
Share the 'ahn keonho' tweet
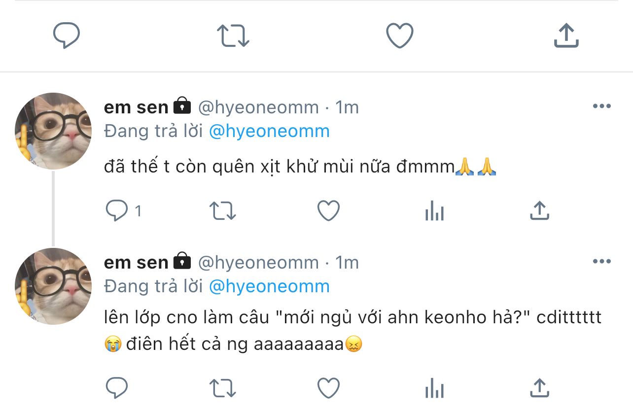539,388
